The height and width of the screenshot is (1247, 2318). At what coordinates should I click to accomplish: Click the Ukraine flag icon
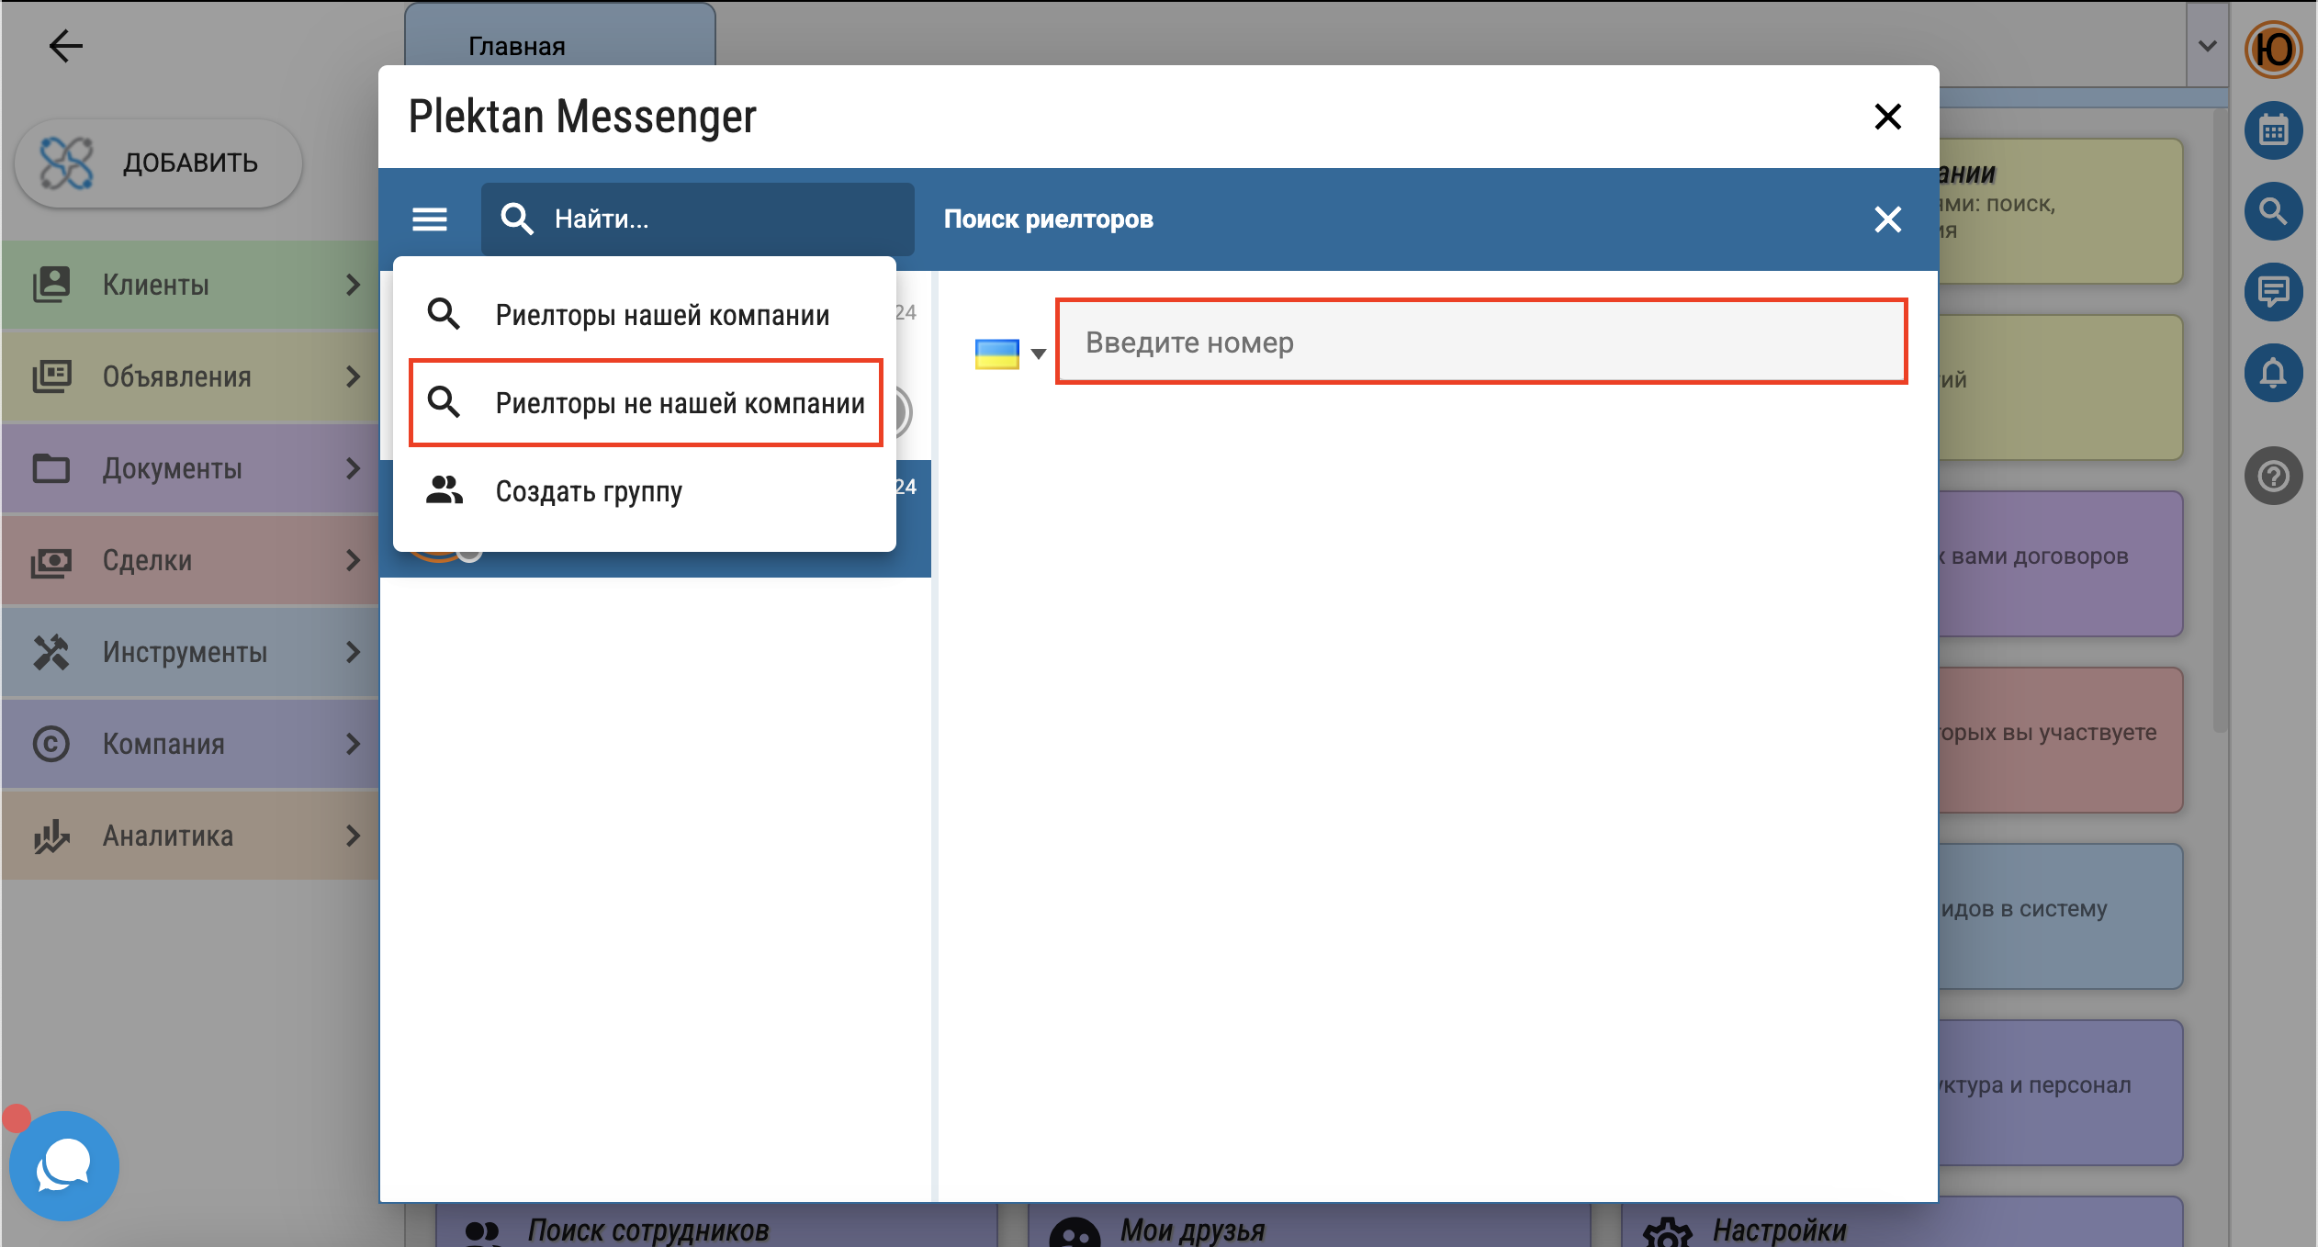(996, 354)
